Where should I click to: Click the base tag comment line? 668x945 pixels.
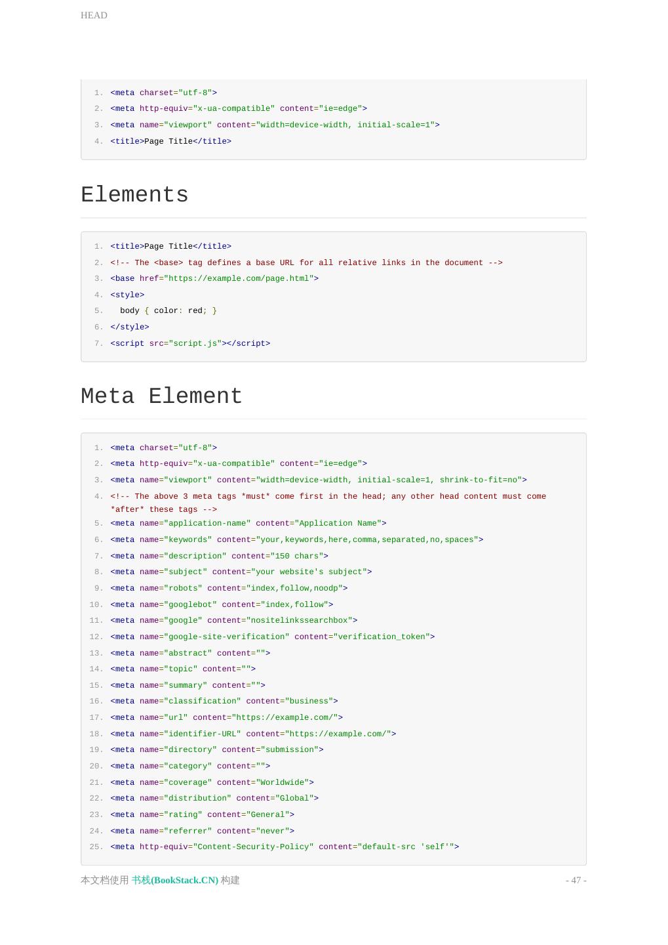click(x=306, y=262)
